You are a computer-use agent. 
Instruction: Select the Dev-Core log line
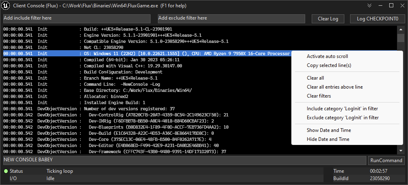coord(147,139)
